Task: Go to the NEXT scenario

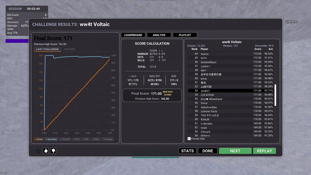Action: (235, 151)
